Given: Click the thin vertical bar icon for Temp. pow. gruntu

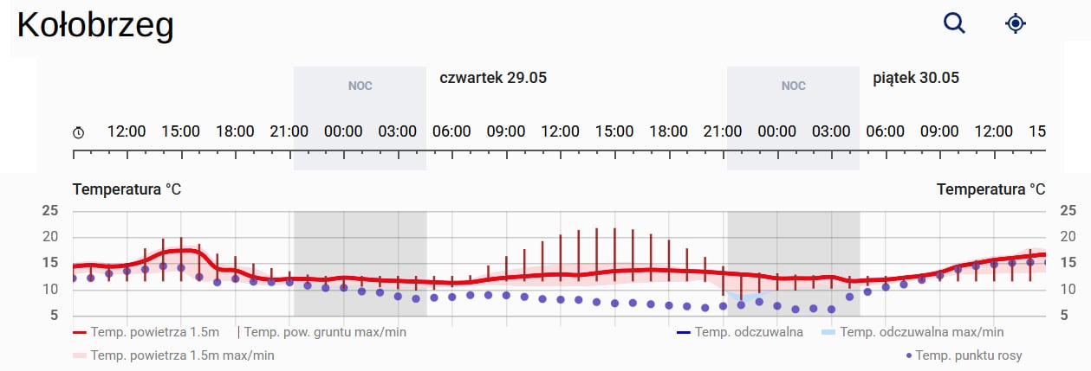Looking at the screenshot, I should pos(238,332).
